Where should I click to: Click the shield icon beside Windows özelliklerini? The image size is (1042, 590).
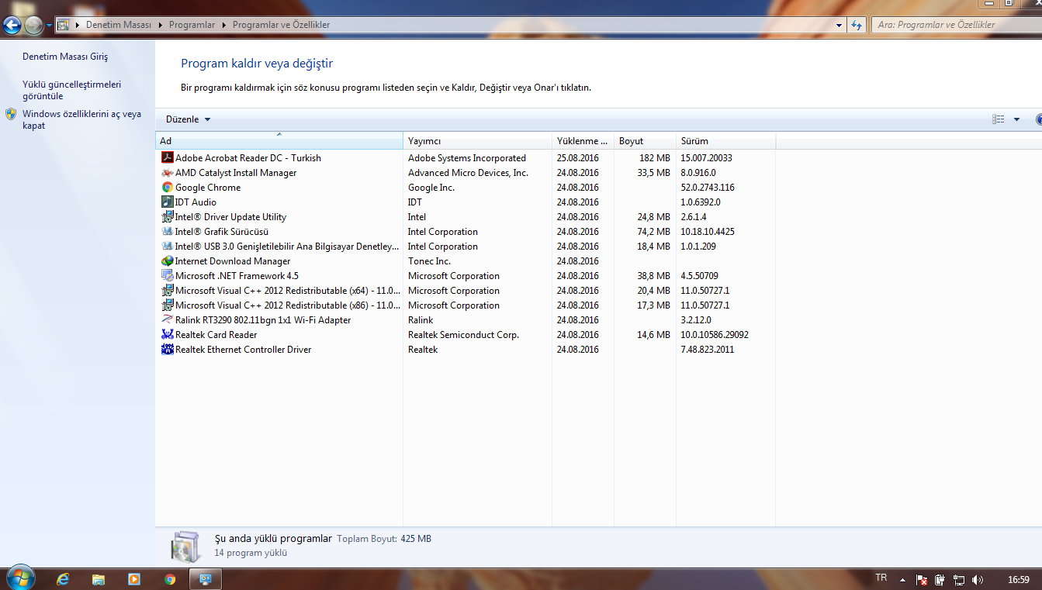click(11, 114)
